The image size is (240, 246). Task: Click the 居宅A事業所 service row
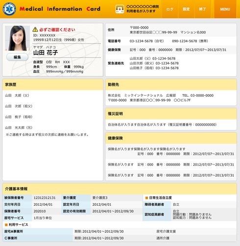[120, 231]
